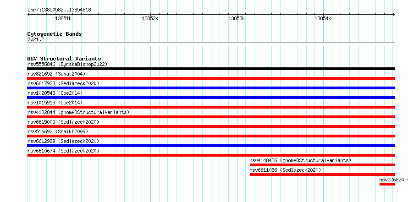The width and height of the screenshot is (408, 202).
Task: Click the red nsv821652 variant bar
Action: coord(211,78)
